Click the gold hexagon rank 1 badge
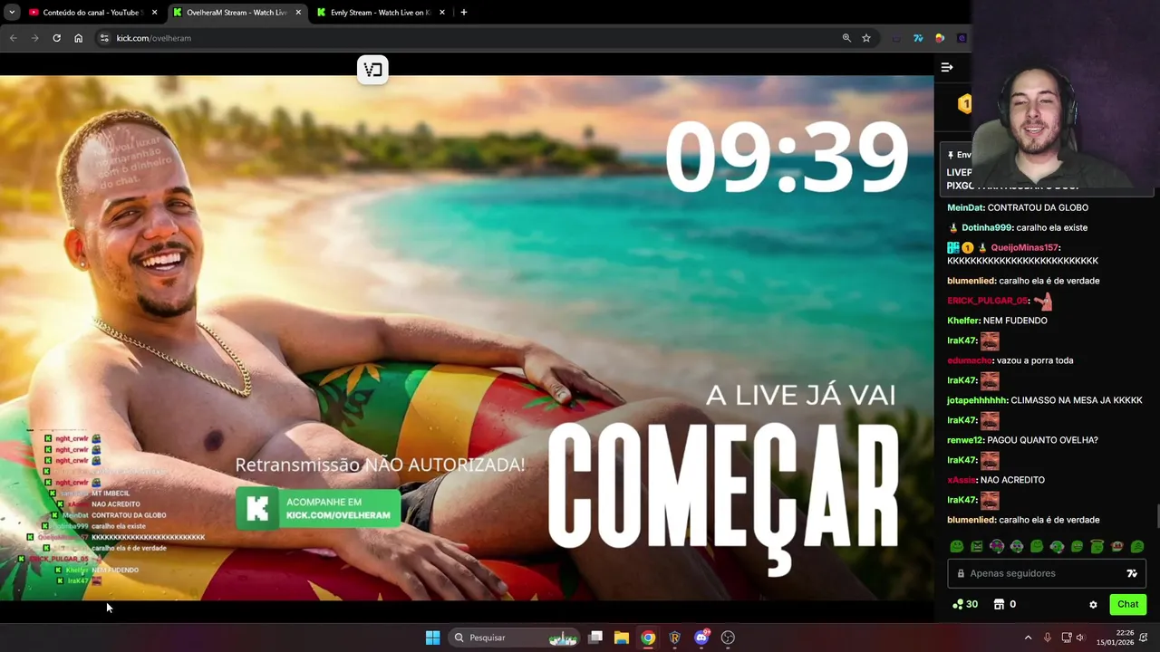Image resolution: width=1160 pixels, height=652 pixels. tap(964, 104)
